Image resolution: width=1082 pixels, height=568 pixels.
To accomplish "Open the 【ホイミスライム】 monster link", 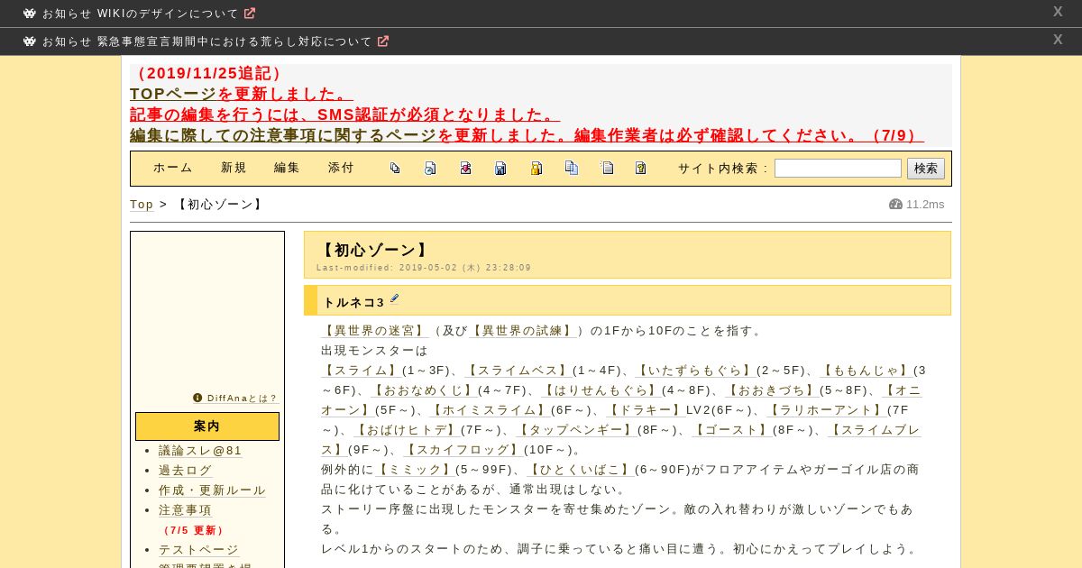I will pos(490,410).
